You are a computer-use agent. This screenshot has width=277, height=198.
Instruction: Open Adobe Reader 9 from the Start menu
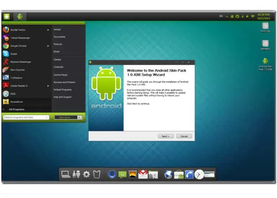point(26,86)
